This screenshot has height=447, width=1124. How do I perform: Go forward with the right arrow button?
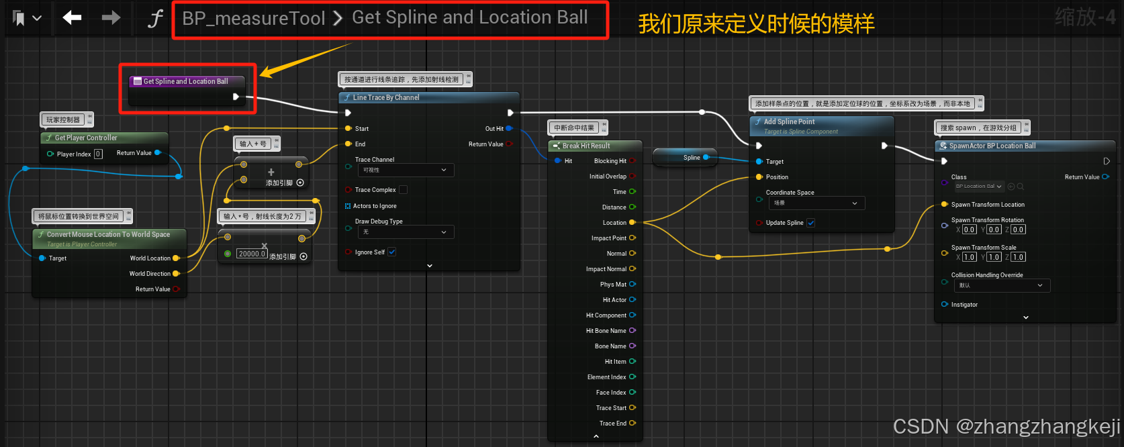pyautogui.click(x=111, y=17)
